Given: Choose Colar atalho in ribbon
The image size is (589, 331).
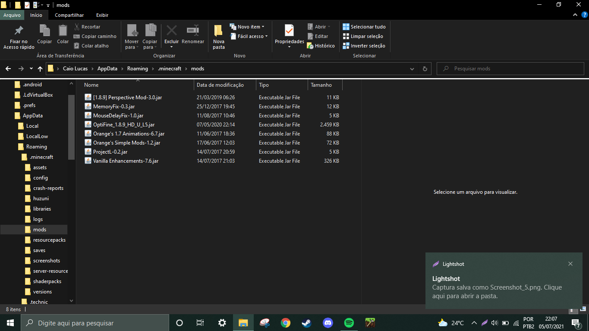Looking at the screenshot, I should [91, 46].
